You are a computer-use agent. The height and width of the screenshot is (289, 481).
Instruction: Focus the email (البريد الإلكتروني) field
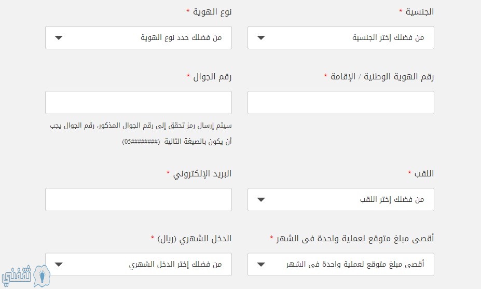(139, 199)
